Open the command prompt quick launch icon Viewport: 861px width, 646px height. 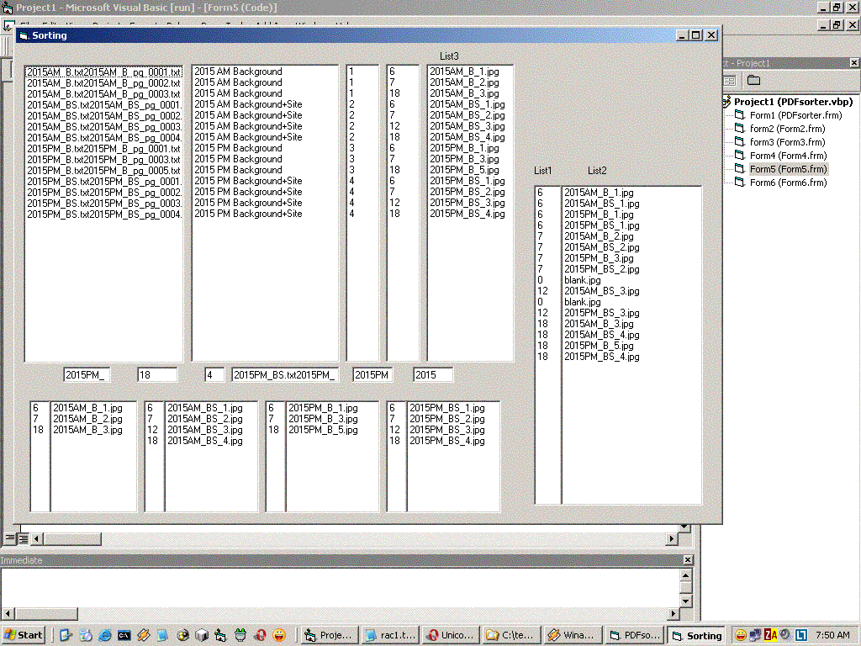click(124, 635)
